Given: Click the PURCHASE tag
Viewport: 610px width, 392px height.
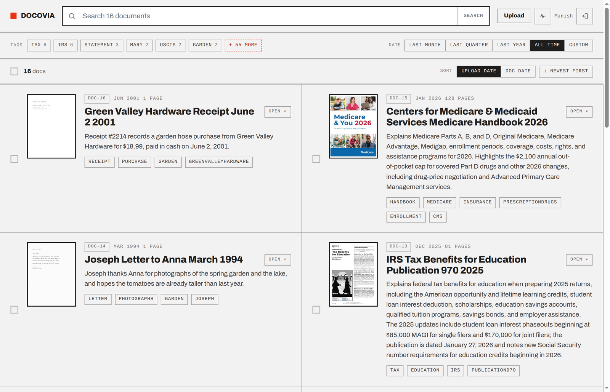Looking at the screenshot, I should click(x=135, y=162).
